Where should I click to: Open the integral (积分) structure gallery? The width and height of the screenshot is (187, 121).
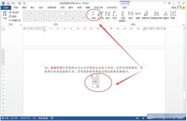pyautogui.click(x=115, y=15)
